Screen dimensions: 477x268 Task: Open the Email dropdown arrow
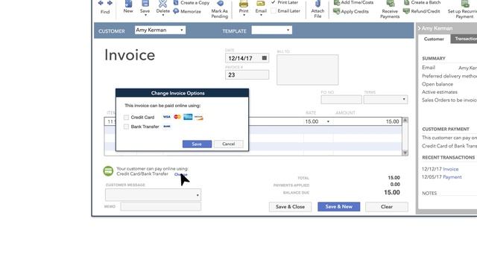[261, 16]
